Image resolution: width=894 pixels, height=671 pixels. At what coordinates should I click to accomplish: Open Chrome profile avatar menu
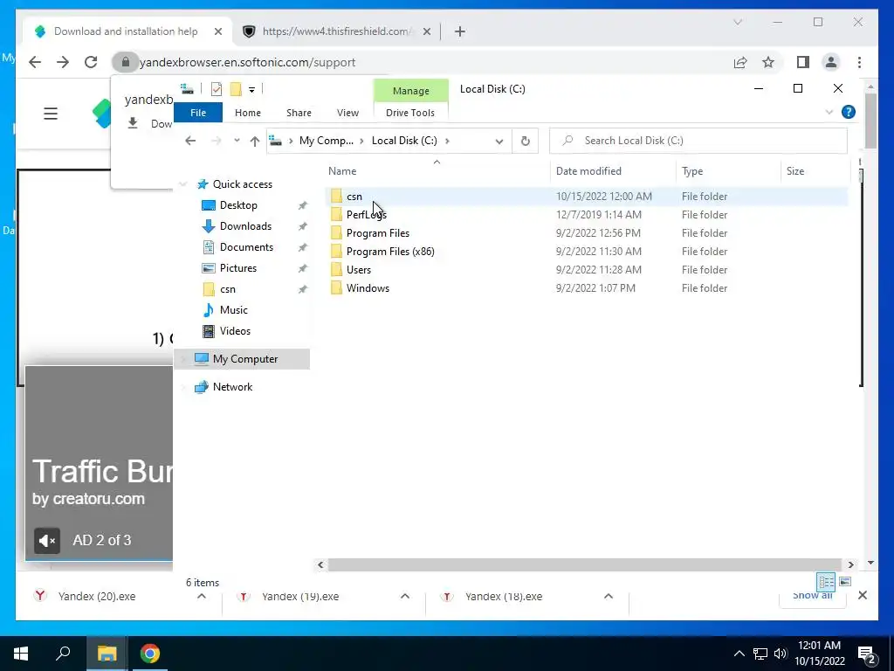[831, 62]
